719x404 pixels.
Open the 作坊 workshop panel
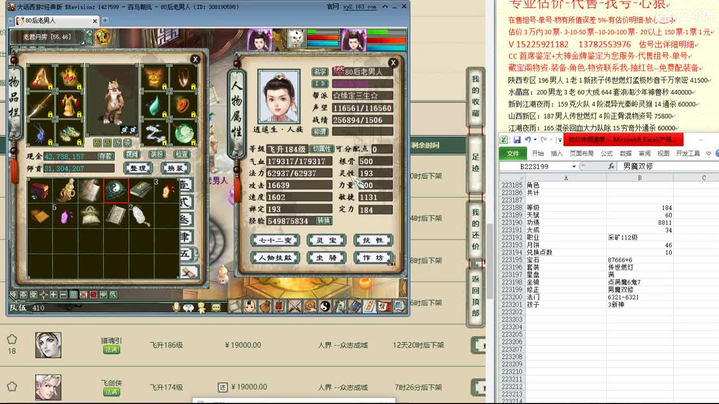[372, 258]
